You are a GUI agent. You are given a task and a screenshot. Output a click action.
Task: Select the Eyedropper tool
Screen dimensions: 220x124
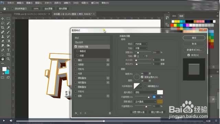tap(8, 28)
